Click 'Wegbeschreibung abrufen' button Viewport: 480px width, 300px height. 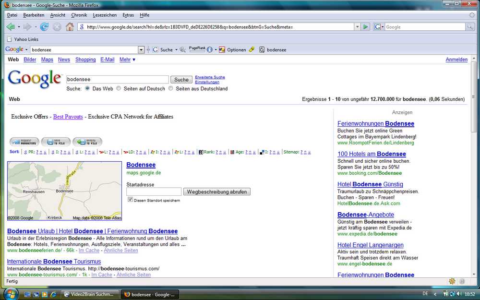tap(217, 192)
